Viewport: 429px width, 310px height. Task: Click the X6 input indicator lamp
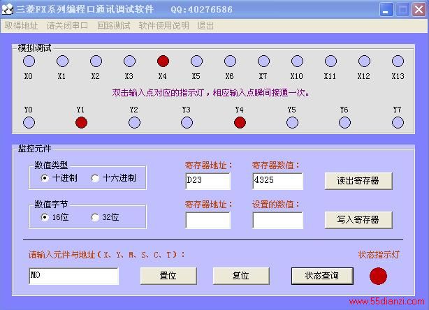230,61
